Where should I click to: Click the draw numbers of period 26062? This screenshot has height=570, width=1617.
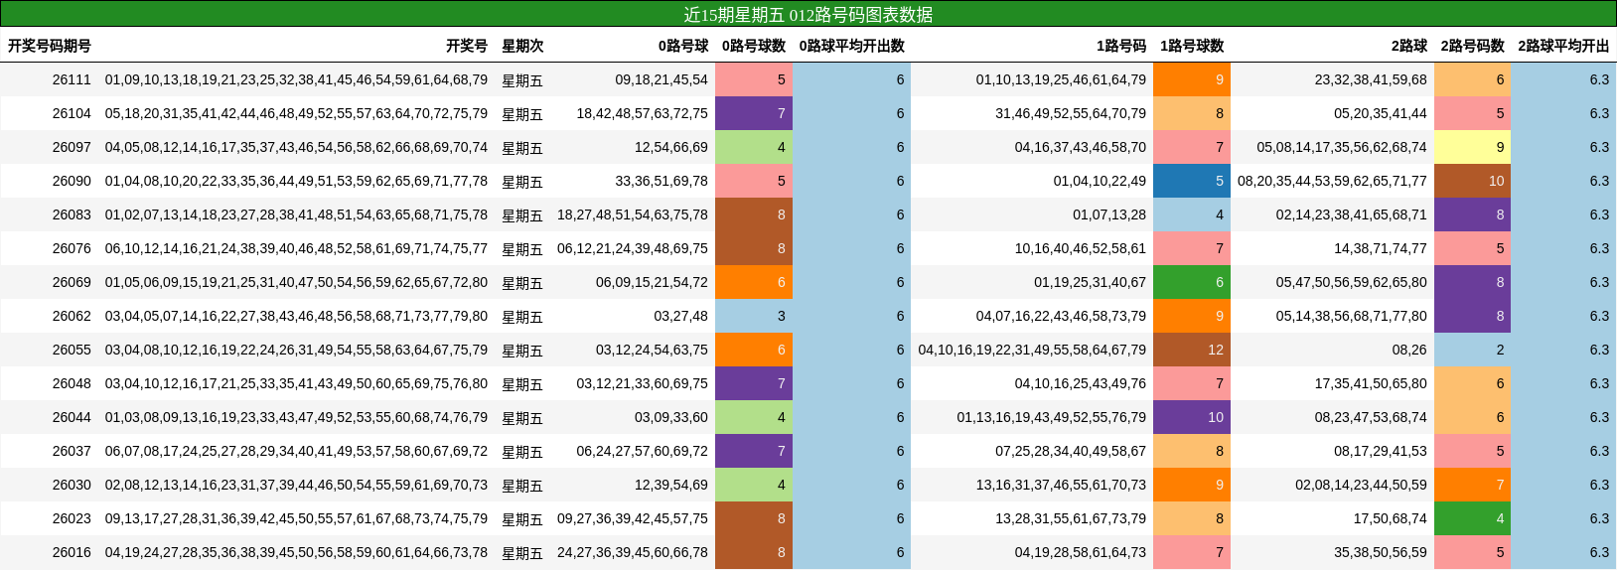296,316
